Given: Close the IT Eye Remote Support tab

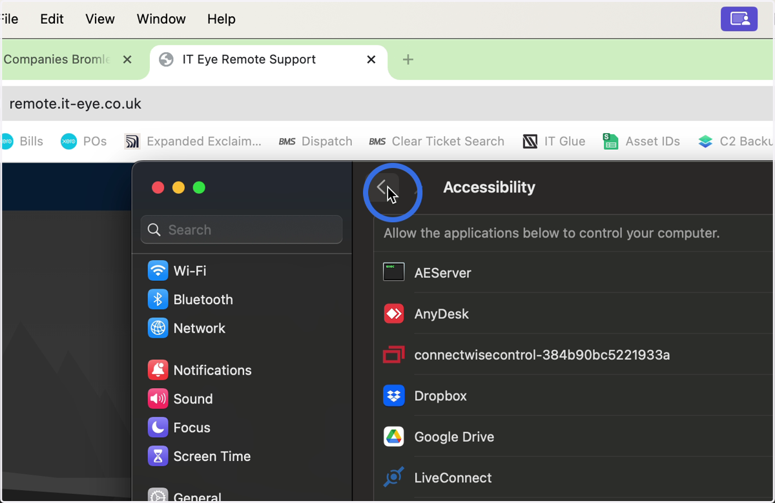Looking at the screenshot, I should click(x=371, y=59).
